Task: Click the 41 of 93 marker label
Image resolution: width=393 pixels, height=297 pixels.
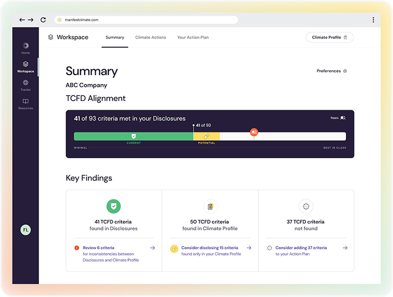Action: [203, 125]
